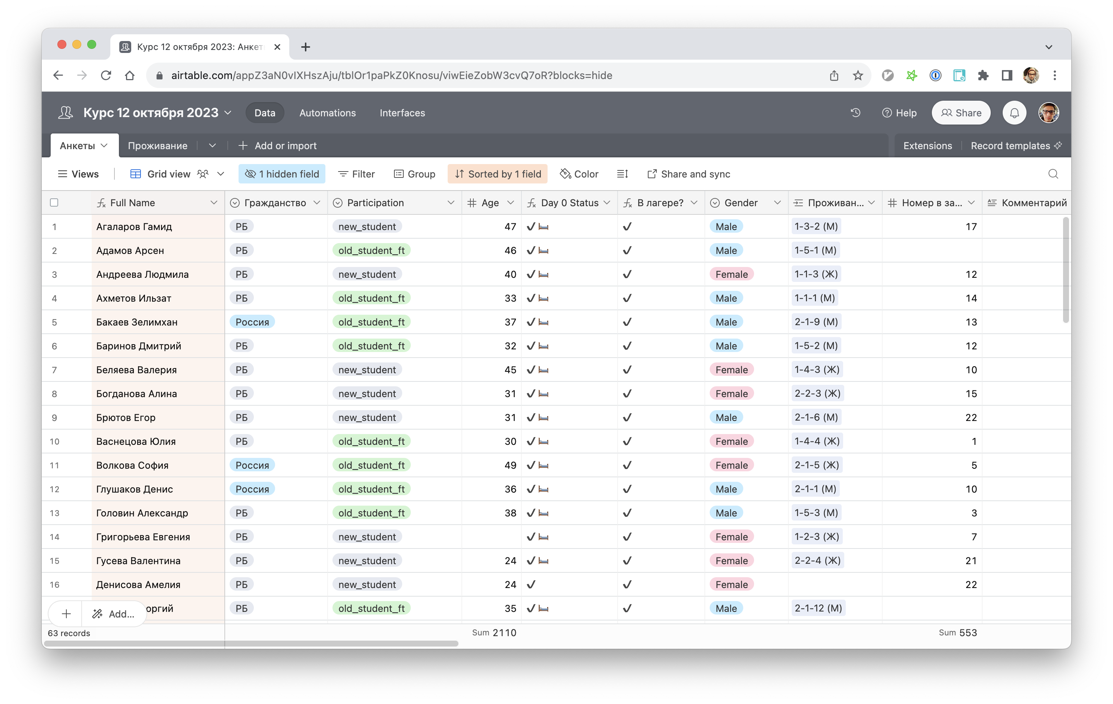1113x704 pixels.
Task: Reload the Airtable page
Action: (x=106, y=75)
